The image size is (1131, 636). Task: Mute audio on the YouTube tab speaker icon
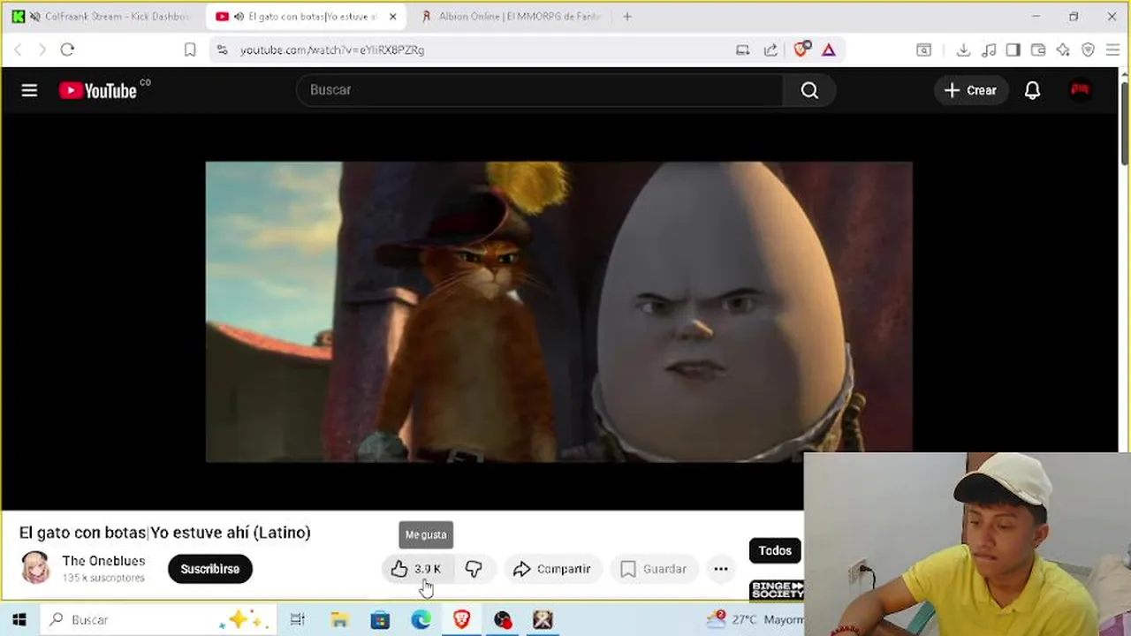click(x=239, y=17)
